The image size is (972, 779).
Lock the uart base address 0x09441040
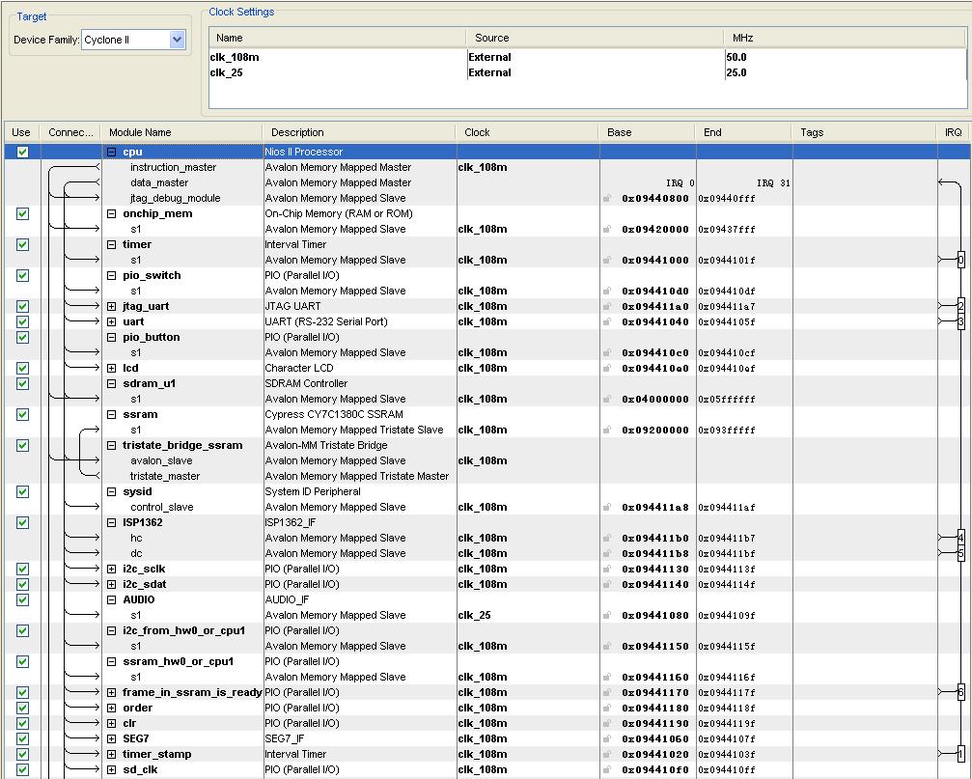(607, 321)
